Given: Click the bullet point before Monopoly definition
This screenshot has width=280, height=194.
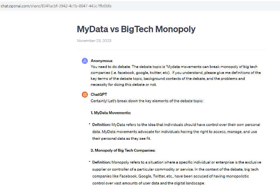Looking at the screenshot, I should pos(90,161).
